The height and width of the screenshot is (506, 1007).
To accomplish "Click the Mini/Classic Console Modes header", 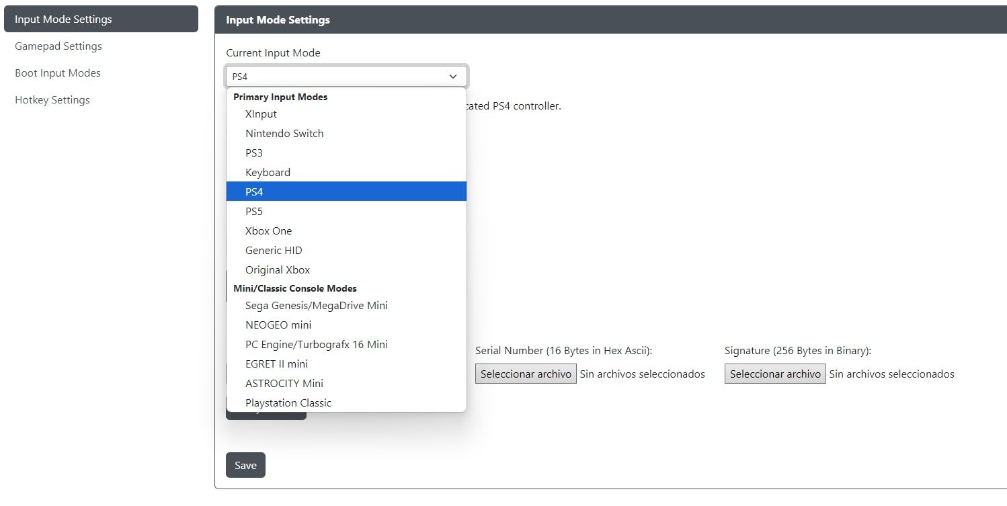I will pyautogui.click(x=295, y=288).
